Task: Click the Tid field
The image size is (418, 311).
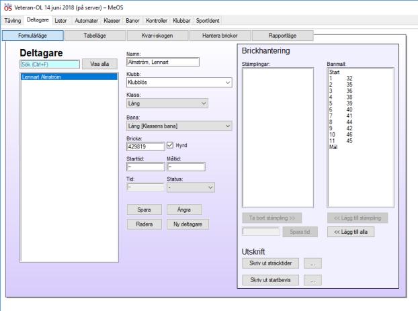Action: pyautogui.click(x=146, y=187)
